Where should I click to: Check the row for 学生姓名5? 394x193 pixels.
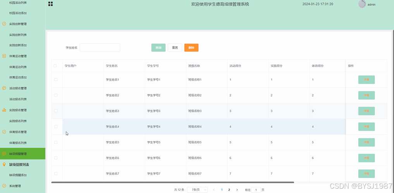pos(56,142)
